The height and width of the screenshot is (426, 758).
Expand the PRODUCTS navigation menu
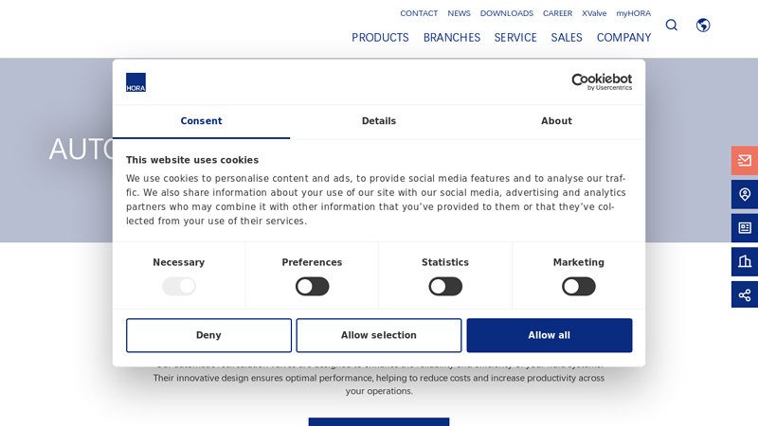(380, 38)
